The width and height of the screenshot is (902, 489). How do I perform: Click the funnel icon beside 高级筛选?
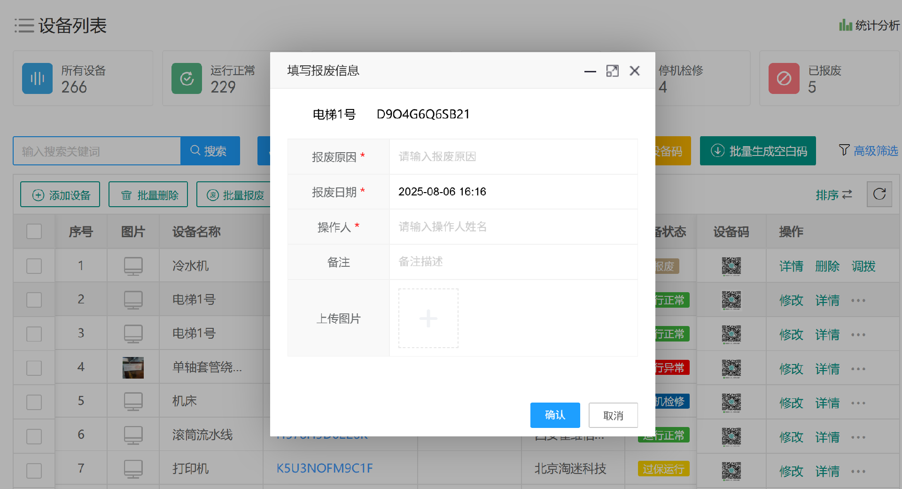pos(844,150)
